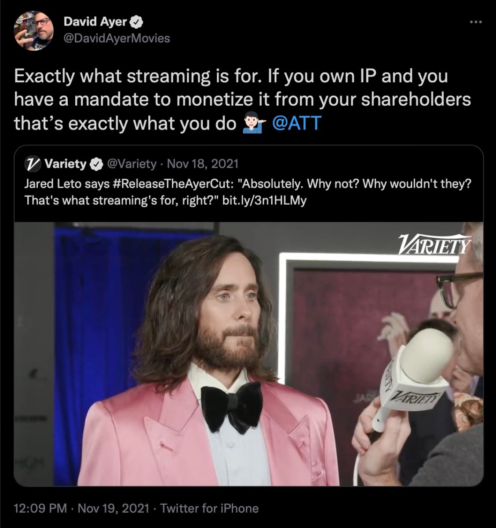Open the Variety display name in quoted tweet
The height and width of the screenshot is (528, 496).
(x=66, y=164)
